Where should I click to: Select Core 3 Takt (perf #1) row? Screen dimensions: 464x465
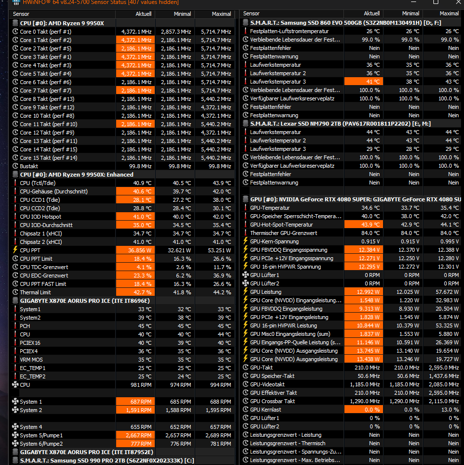[122, 57]
